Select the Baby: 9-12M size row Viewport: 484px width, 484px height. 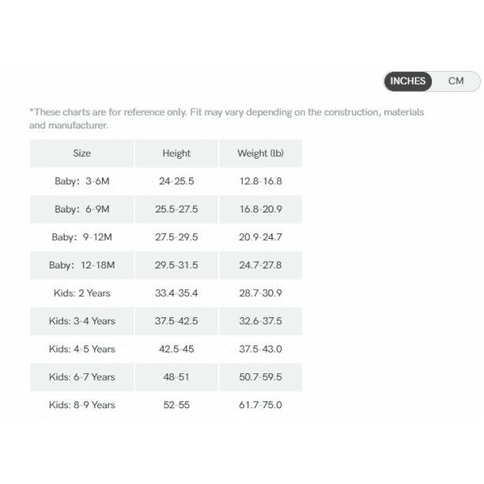tap(166, 237)
